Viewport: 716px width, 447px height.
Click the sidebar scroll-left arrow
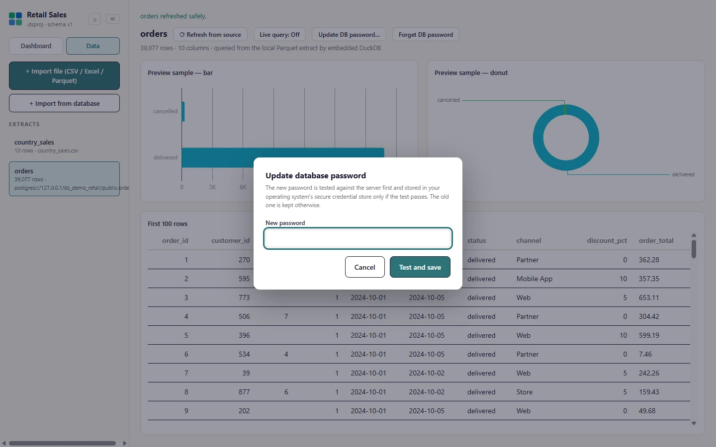point(4,443)
